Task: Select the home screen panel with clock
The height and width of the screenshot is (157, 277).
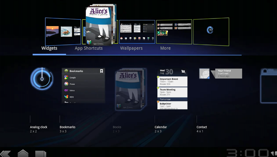Action: click(211, 32)
